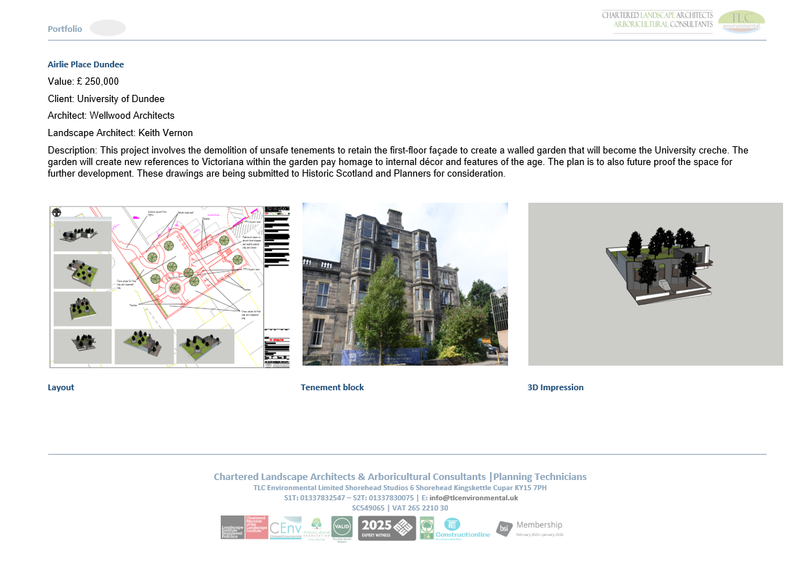The width and height of the screenshot is (799, 564).
Task: Click the 'Architect: Wellwood Architects' line
Action: pyautogui.click(x=111, y=116)
